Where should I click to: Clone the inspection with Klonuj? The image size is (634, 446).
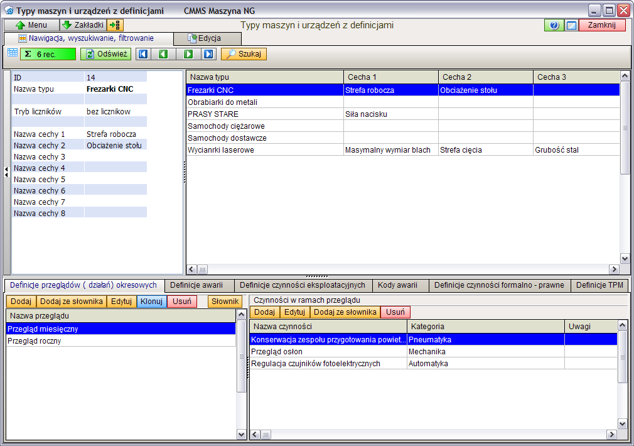(x=152, y=301)
